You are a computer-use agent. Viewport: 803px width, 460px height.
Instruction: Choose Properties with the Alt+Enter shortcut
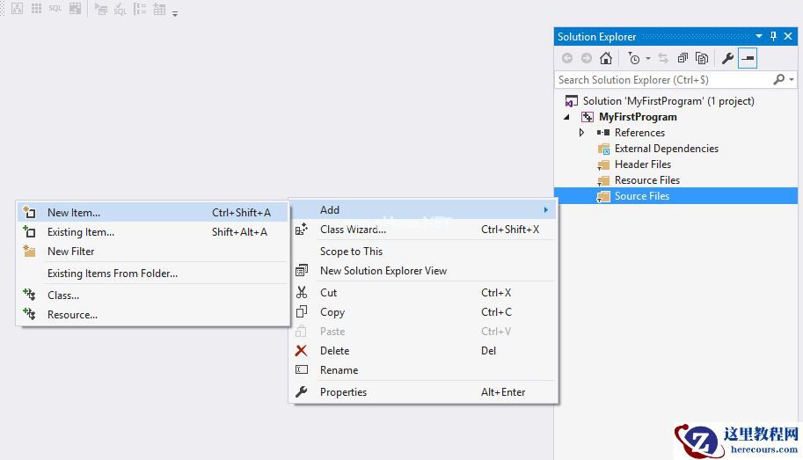423,392
